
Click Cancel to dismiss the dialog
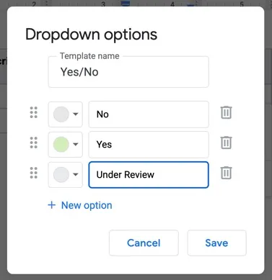[x=144, y=243]
